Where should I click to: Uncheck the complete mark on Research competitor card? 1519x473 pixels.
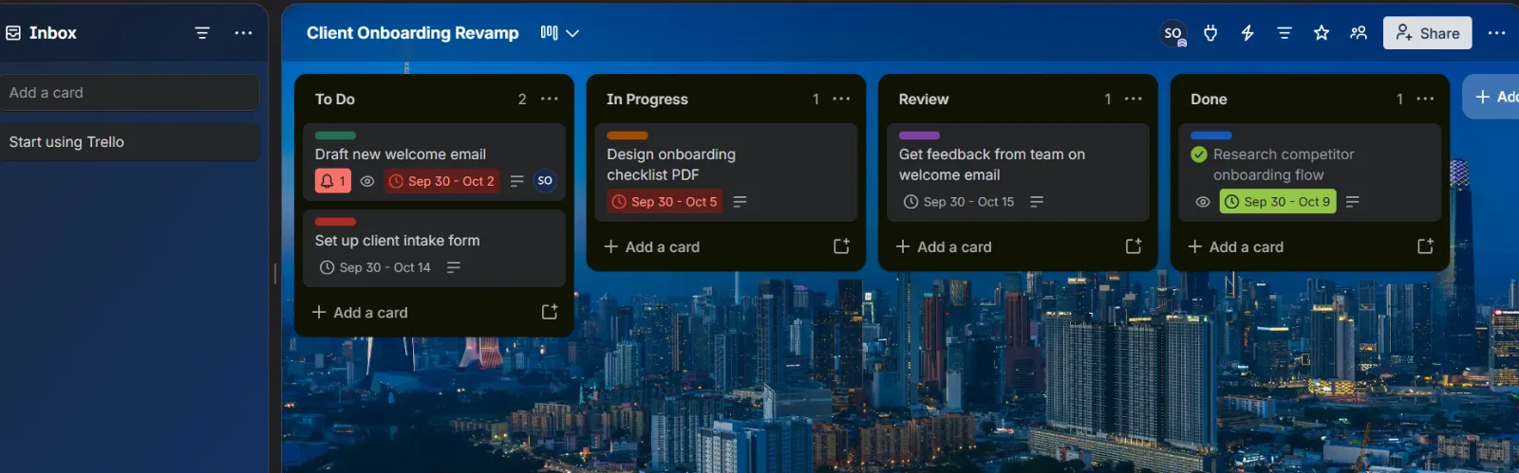tap(1199, 155)
